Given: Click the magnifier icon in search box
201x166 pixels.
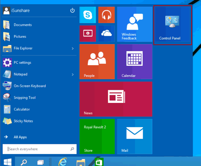Looking at the screenshot, I should click(72, 149).
